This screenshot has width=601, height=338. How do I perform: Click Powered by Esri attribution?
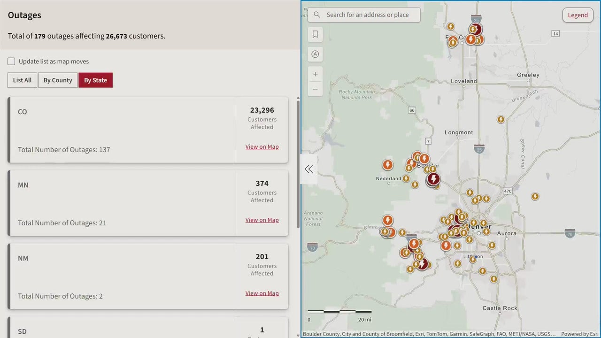coord(580,334)
